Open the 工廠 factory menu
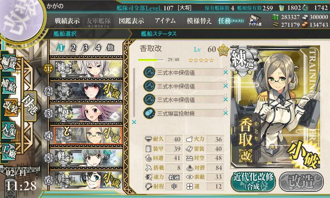Screen dimensions: 330x198 9,152
